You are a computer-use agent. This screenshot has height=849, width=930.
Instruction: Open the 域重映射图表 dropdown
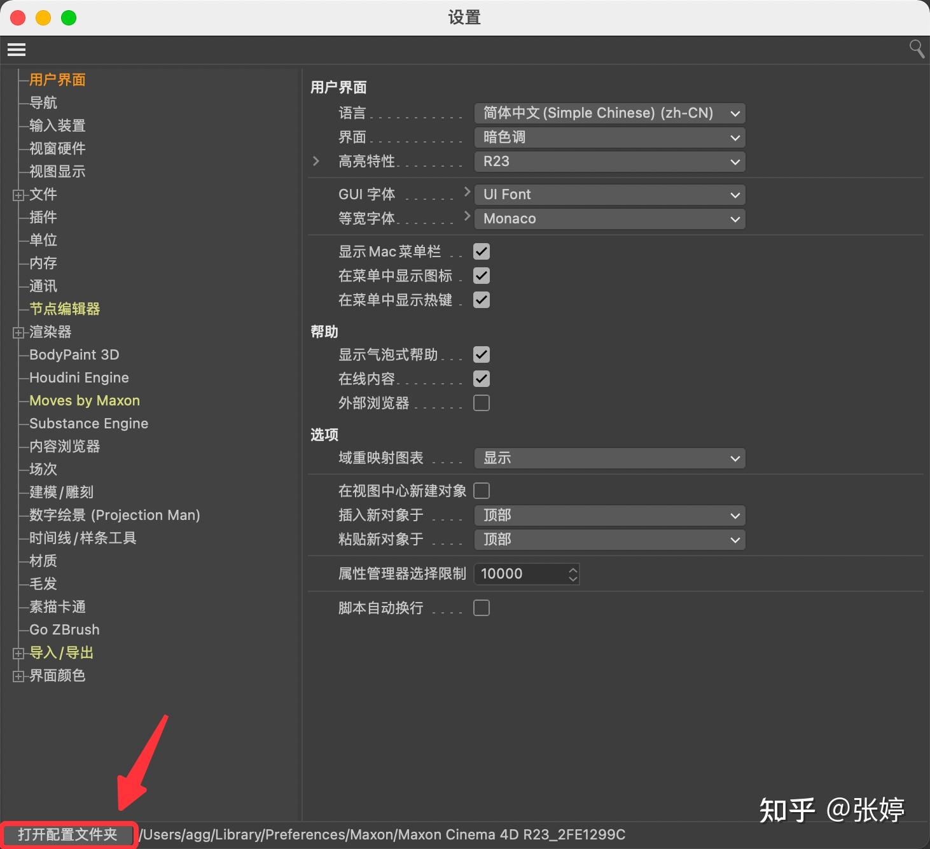click(609, 458)
